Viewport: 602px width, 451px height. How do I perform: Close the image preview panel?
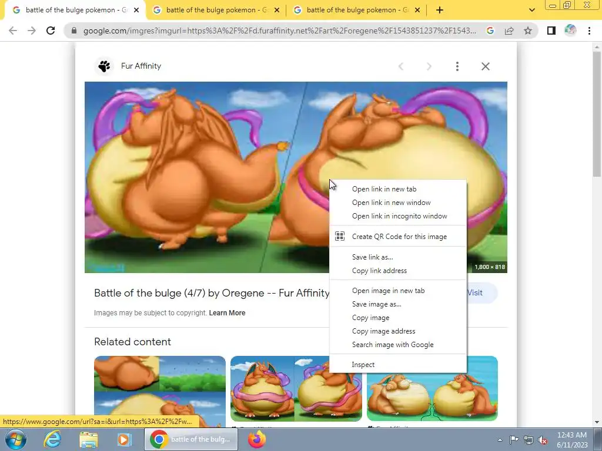(x=485, y=66)
